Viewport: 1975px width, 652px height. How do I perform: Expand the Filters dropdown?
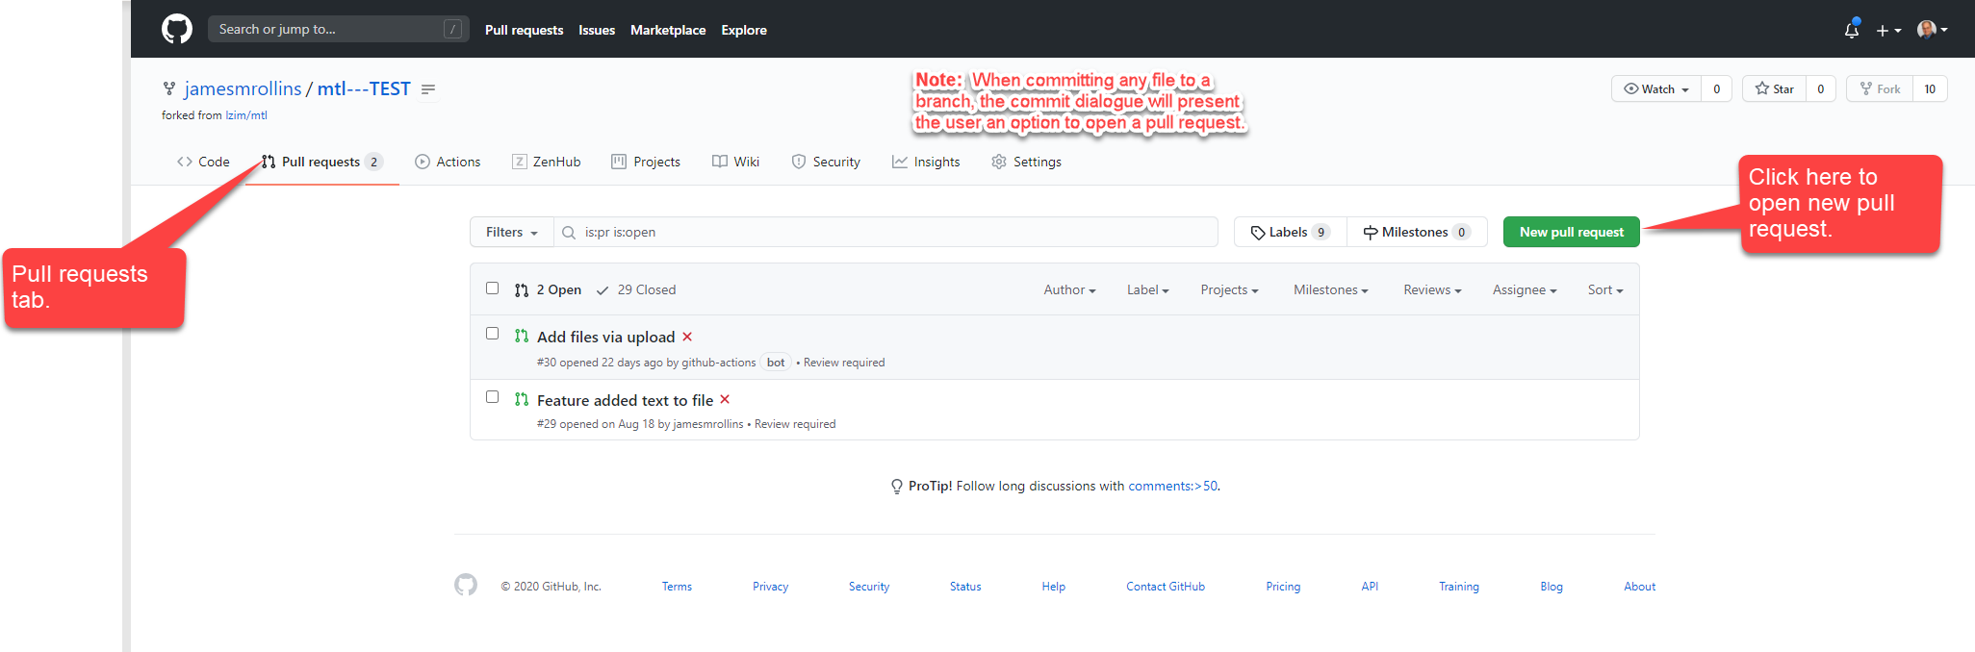pos(512,232)
